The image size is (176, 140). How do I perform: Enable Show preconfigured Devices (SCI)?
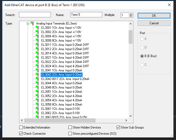pos(70,134)
